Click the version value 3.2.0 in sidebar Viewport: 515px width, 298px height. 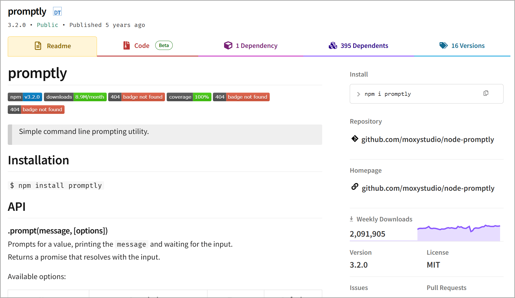359,265
